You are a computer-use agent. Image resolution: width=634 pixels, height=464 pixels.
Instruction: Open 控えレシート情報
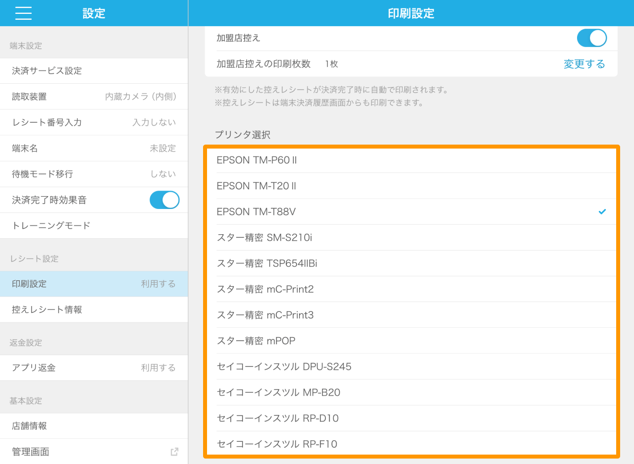(x=94, y=309)
